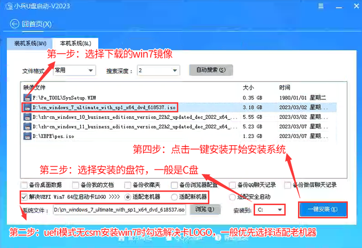The width and height of the screenshot is (362, 248).
Task: Click 时间 column header
Action: pyautogui.click(x=285, y=88)
